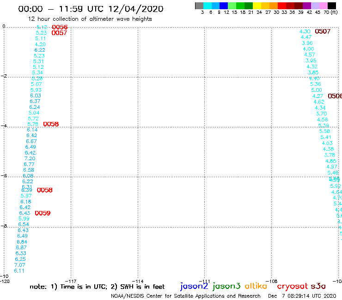The width and height of the screenshot is (342, 300).
Task: Click the wave height value '6.87'
Action: click(21, 247)
